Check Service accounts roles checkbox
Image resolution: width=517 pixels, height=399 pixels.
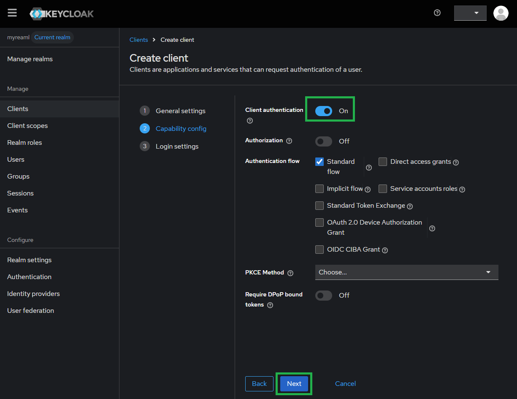(x=383, y=189)
